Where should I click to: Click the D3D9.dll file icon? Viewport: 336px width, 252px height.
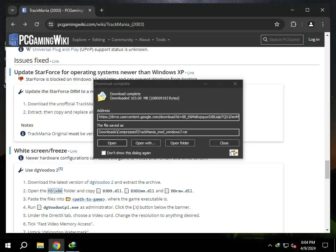coord(98,191)
